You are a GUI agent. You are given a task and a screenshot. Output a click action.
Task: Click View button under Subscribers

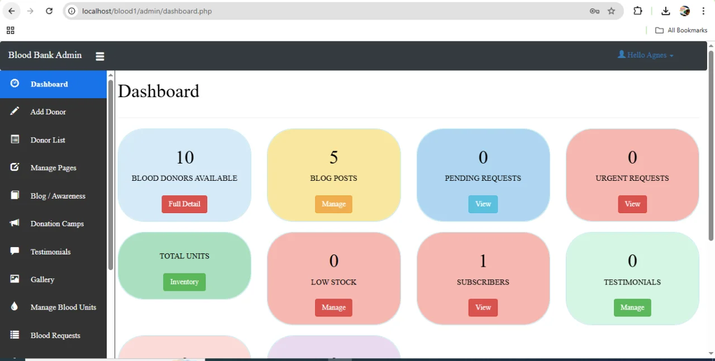click(x=483, y=307)
